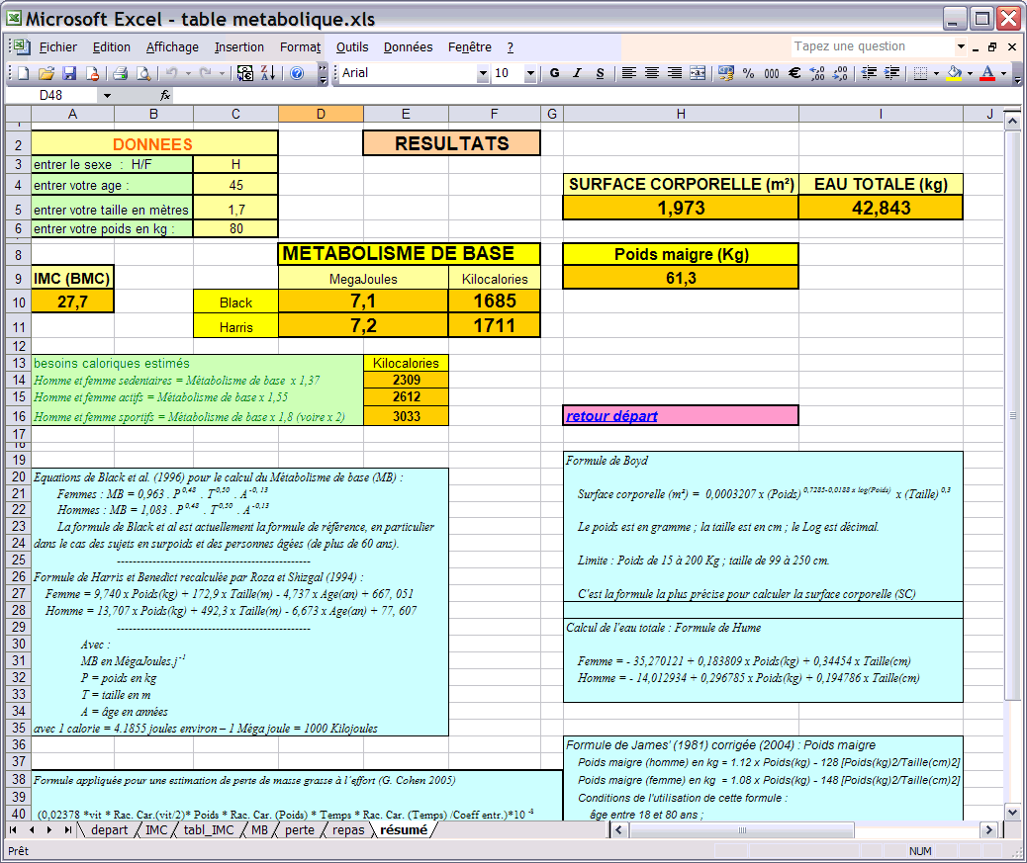Viewport: 1027px width, 863px height.
Task: Open the Insertion menu
Action: 239,47
